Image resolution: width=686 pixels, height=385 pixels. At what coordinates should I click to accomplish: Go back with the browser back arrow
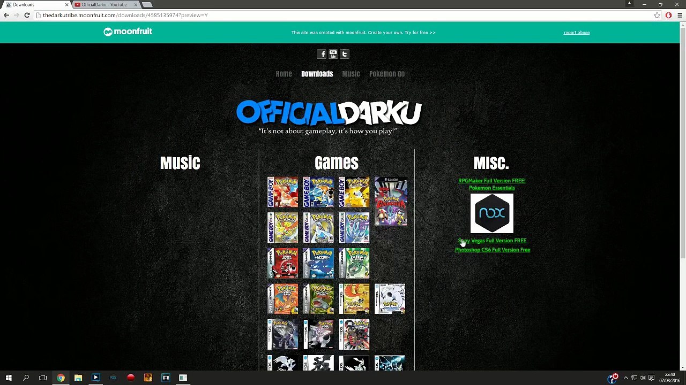(x=6, y=16)
